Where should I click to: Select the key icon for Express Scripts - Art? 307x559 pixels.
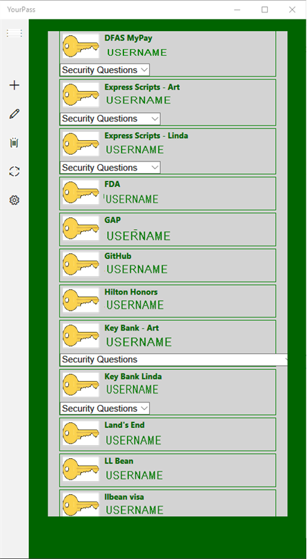point(81,95)
